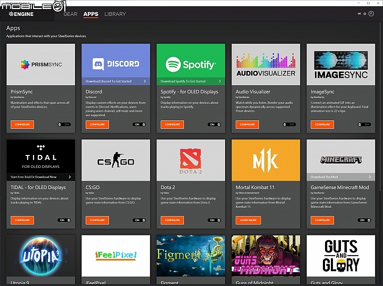Expand Download Discord To Get Started arrow
This screenshot has width=383, height=286.
145,81
